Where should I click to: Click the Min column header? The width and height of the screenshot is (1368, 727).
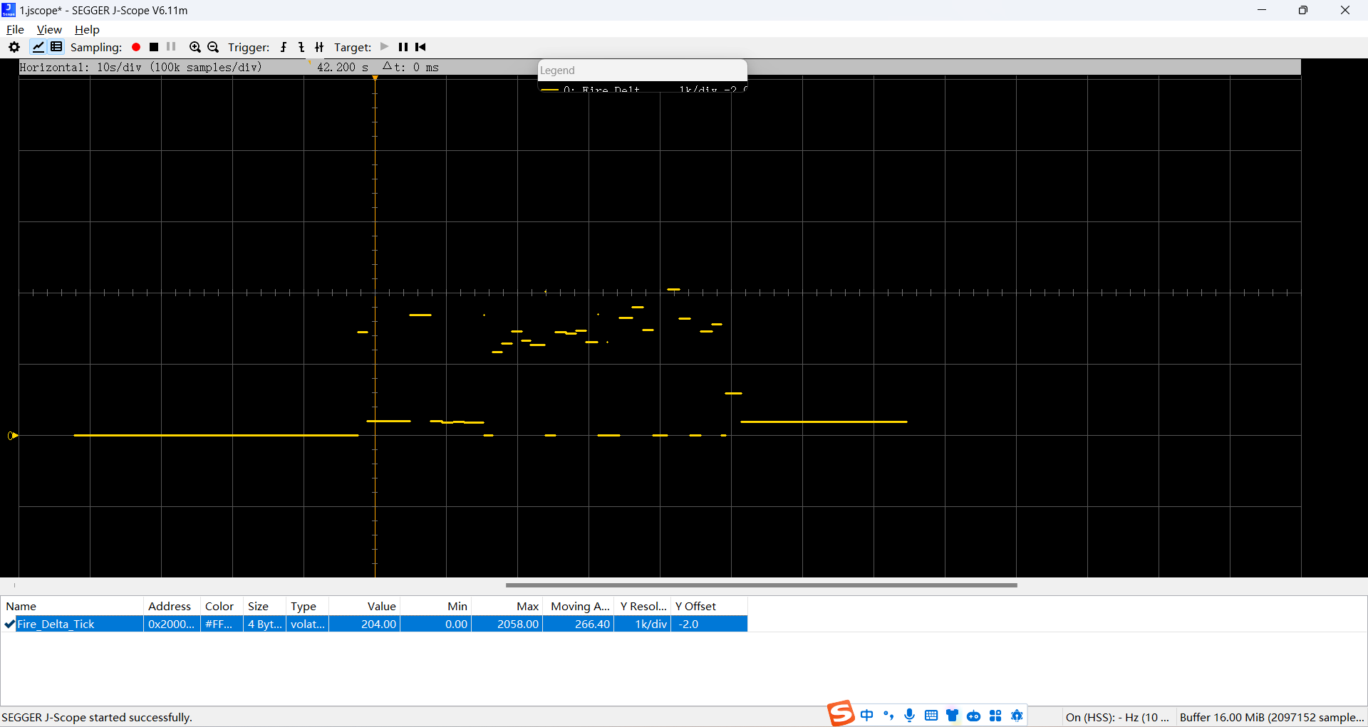[x=435, y=606]
